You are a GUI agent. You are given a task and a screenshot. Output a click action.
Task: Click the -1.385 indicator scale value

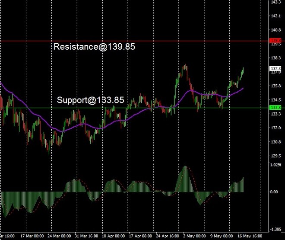(x=276, y=229)
